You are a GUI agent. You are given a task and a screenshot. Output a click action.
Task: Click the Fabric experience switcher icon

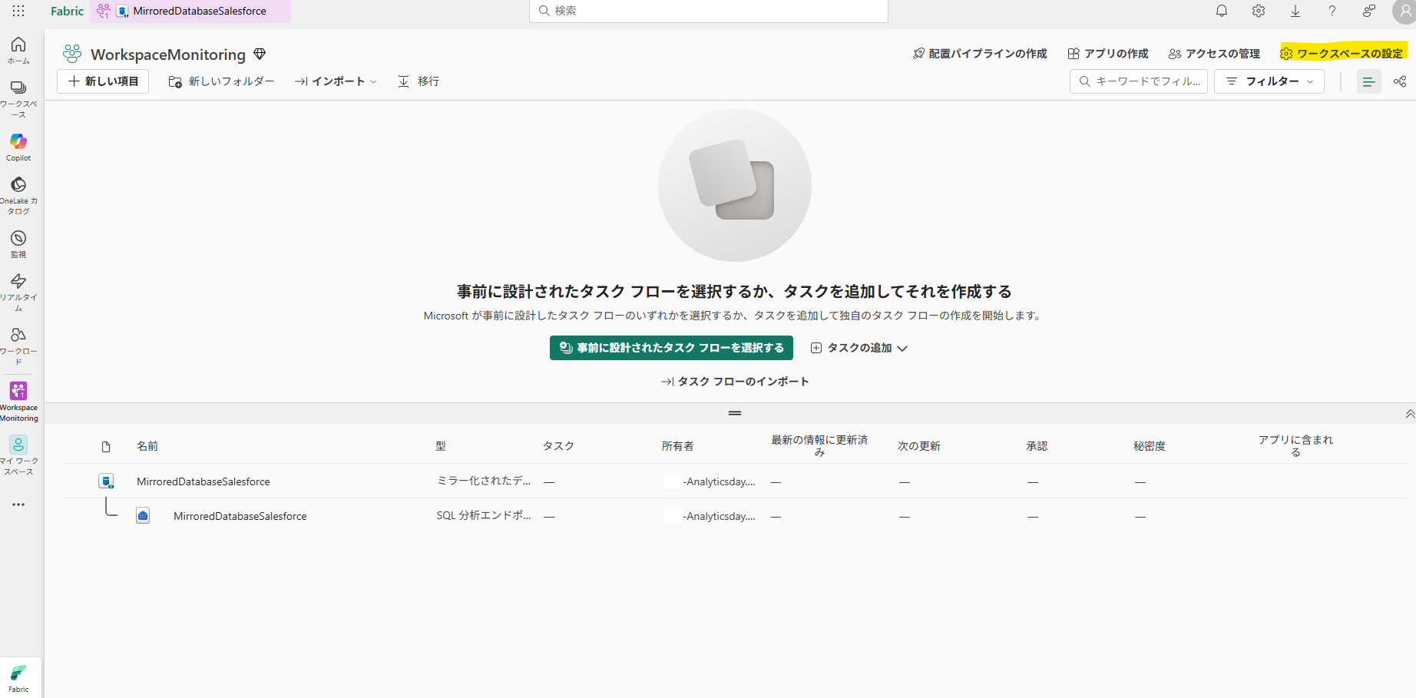coord(18,677)
